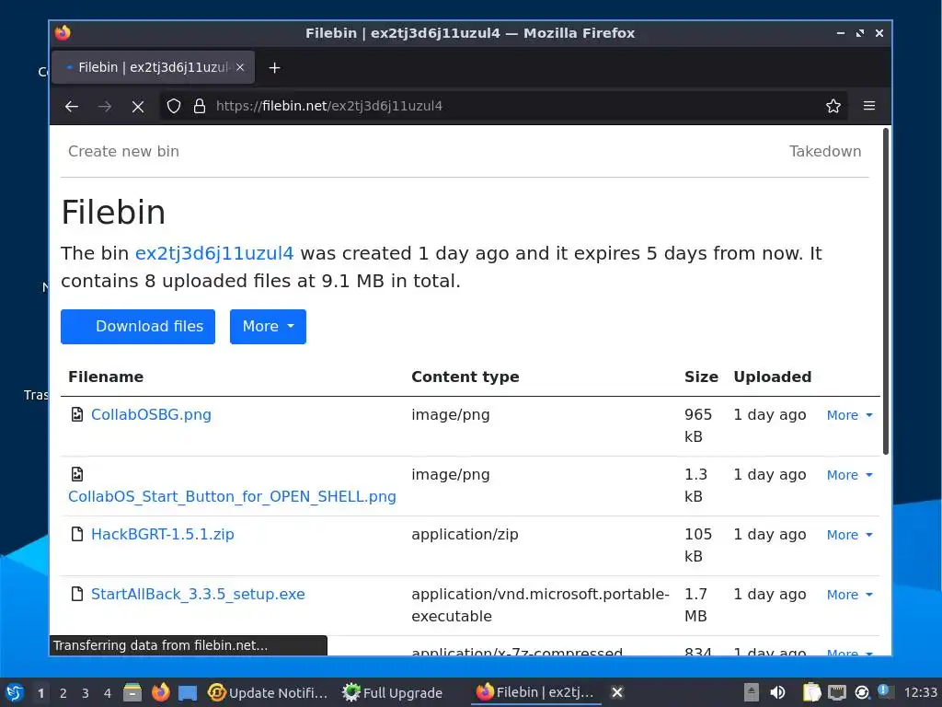Viewport: 942px width, 707px height.
Task: Select Filebin window in taskbar
Action: pyautogui.click(x=534, y=692)
